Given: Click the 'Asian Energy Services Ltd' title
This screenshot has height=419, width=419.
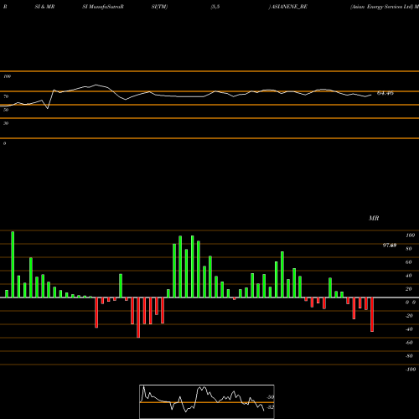Looking at the screenshot, I should click(382, 7).
